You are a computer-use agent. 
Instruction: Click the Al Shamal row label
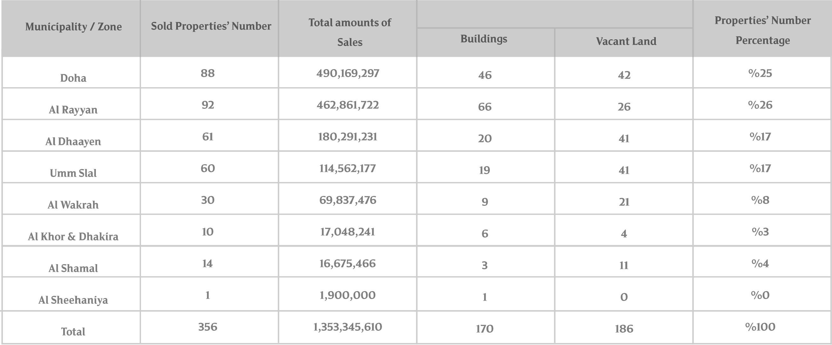pos(73,268)
